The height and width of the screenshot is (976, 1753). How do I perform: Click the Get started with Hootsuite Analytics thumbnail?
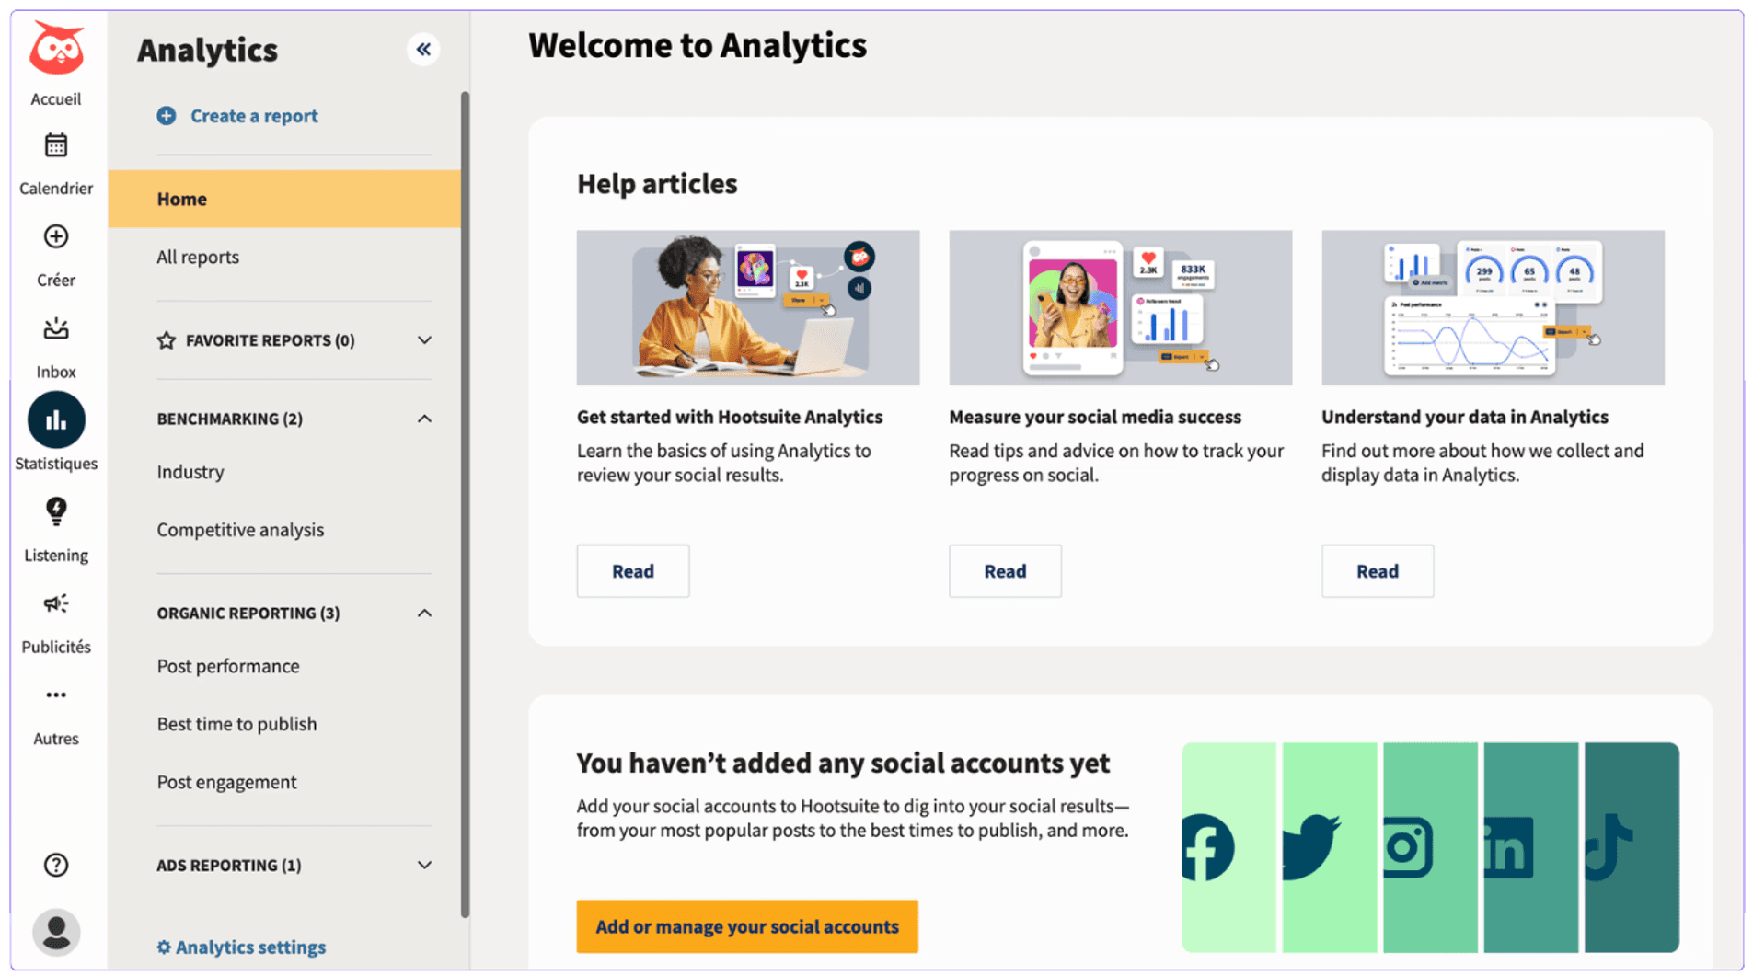tap(748, 307)
